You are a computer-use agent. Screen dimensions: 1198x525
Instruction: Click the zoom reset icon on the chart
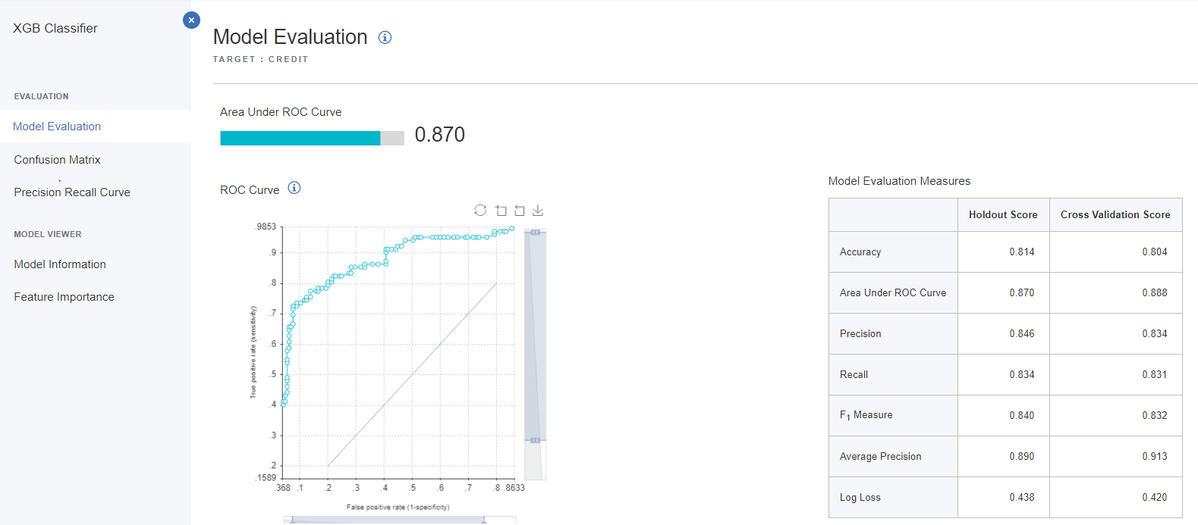click(520, 210)
